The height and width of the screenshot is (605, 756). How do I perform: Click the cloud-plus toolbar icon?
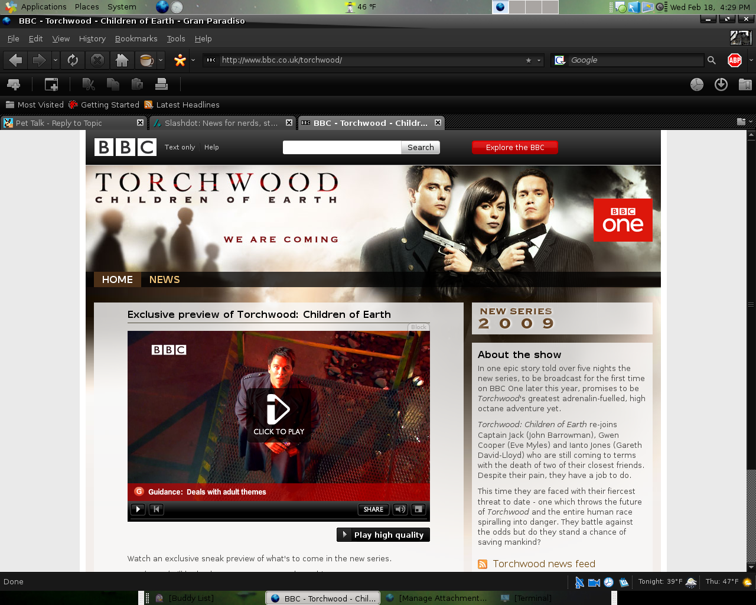coord(14,84)
